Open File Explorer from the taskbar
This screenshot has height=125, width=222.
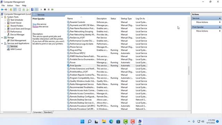(104, 122)
